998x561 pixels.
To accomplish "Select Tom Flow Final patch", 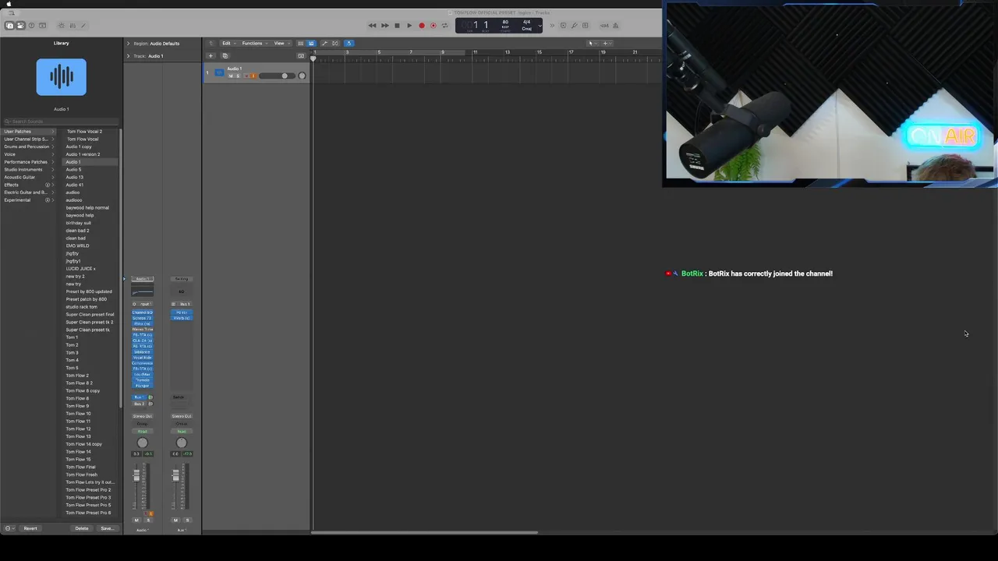I will (x=80, y=467).
